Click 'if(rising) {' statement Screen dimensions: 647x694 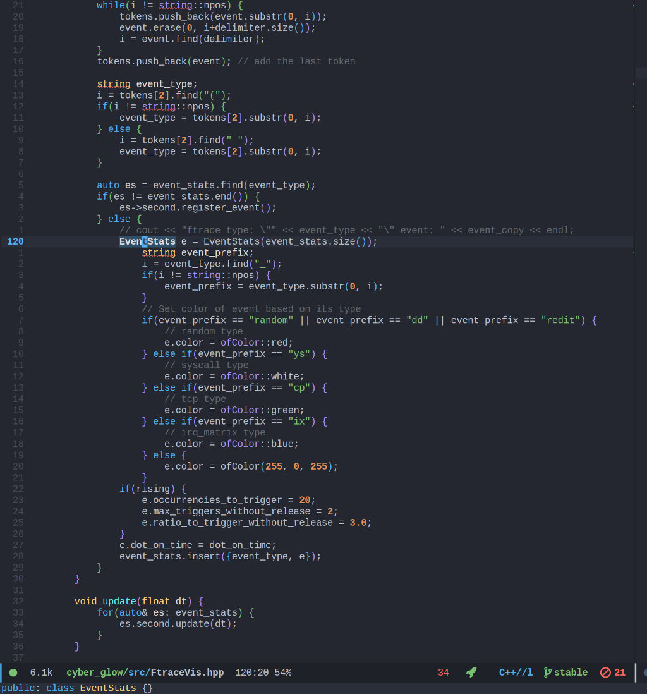coord(153,489)
